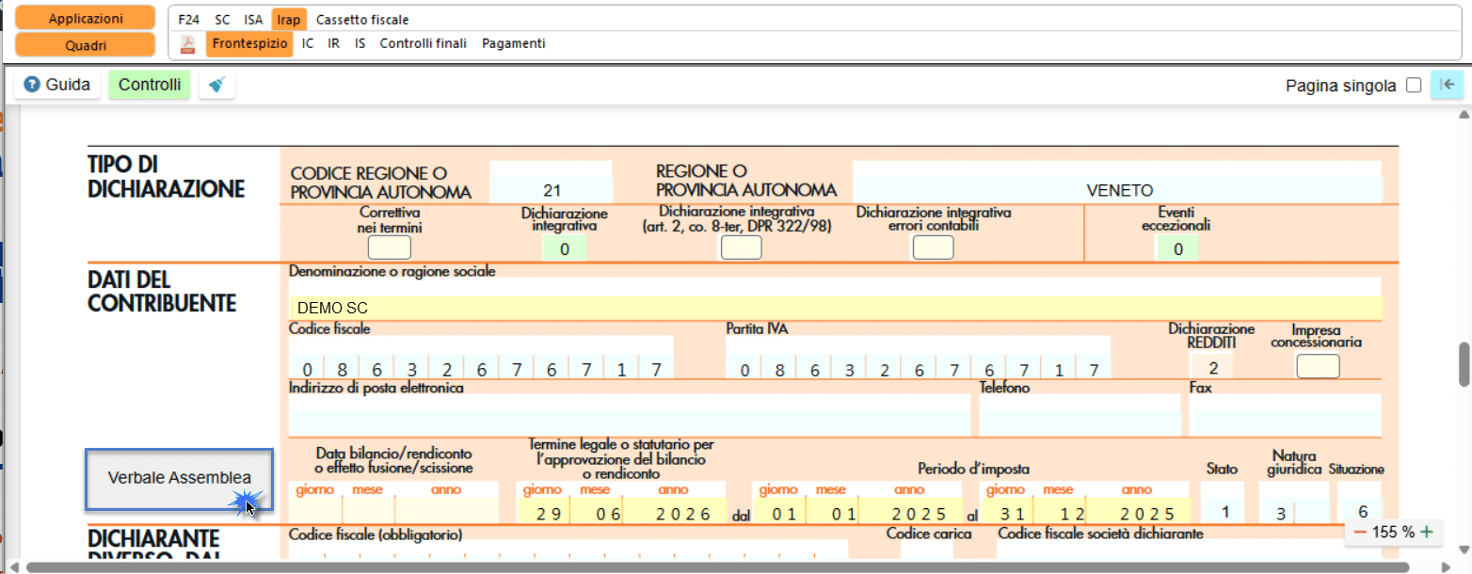Click the vertical scrollbar thumb
The height and width of the screenshot is (574, 1472).
[x=1464, y=363]
